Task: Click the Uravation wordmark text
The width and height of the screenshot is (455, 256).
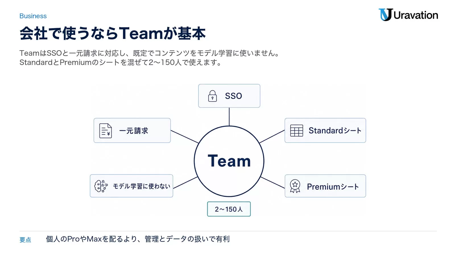Action: coord(416,15)
